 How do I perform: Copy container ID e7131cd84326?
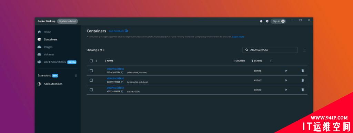[x=122, y=92]
